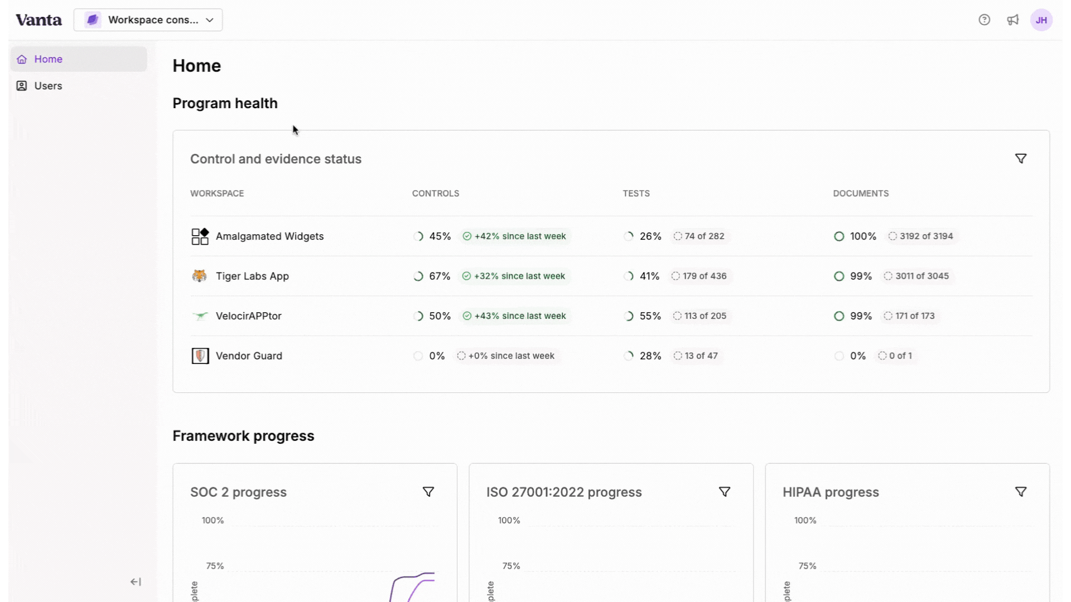Open the help question mark icon

click(984, 20)
